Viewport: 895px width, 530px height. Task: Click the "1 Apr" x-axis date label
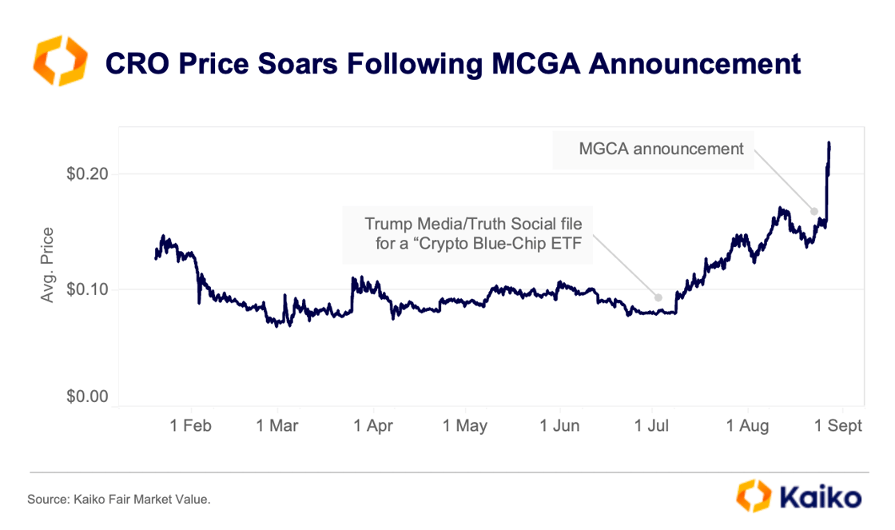(x=374, y=426)
